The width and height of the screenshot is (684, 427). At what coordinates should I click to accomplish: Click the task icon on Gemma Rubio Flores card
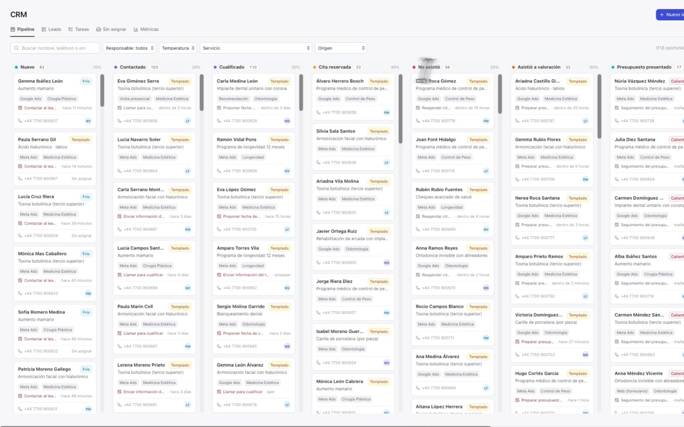click(517, 167)
